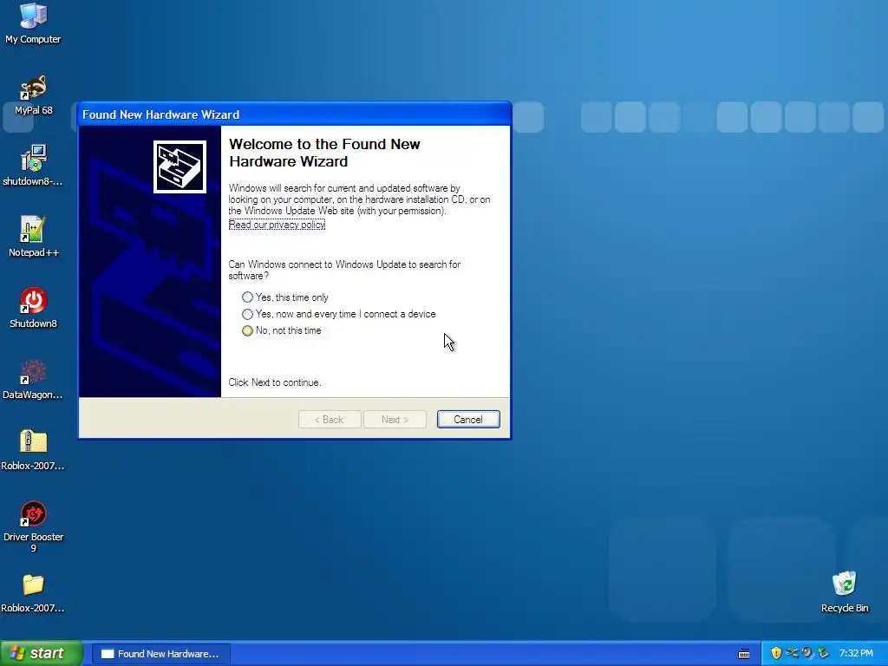The height and width of the screenshot is (666, 888).
Task: Select the red Shutdown8 power shortcut
Action: tap(33, 308)
